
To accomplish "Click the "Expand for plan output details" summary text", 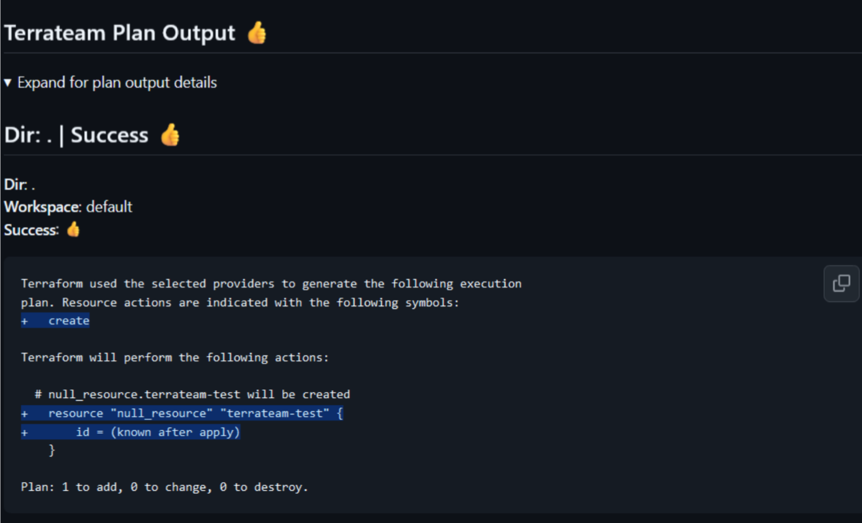I will 117,83.
